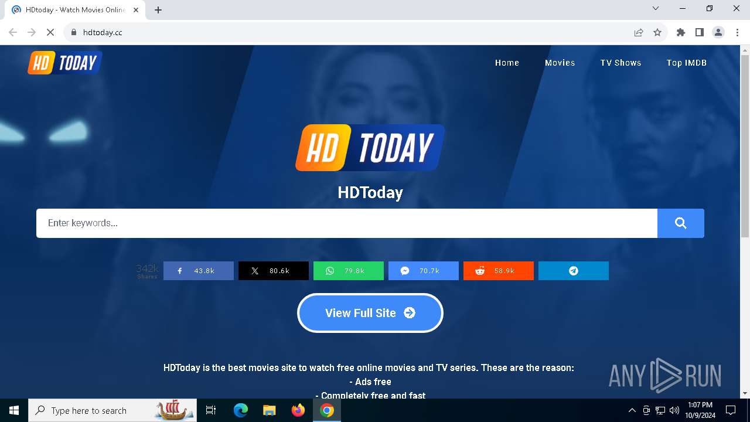
Task: Select the HDtoday - Watch Movies Online tab
Action: click(x=75, y=10)
